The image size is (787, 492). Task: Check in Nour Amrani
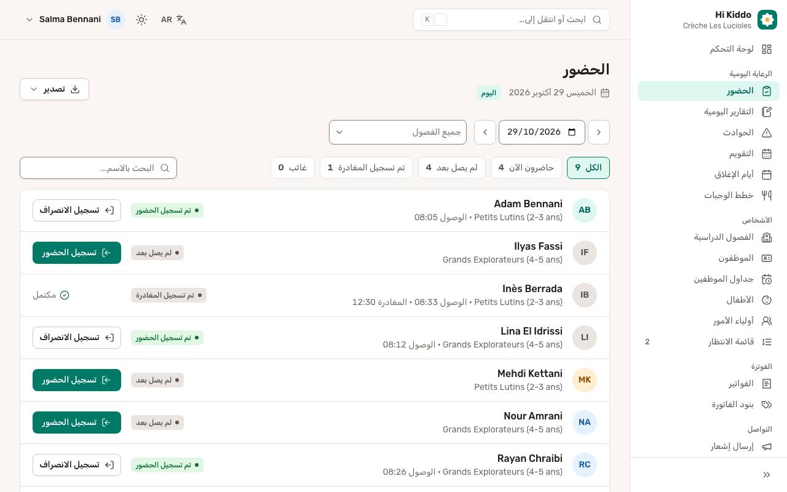[x=77, y=423]
